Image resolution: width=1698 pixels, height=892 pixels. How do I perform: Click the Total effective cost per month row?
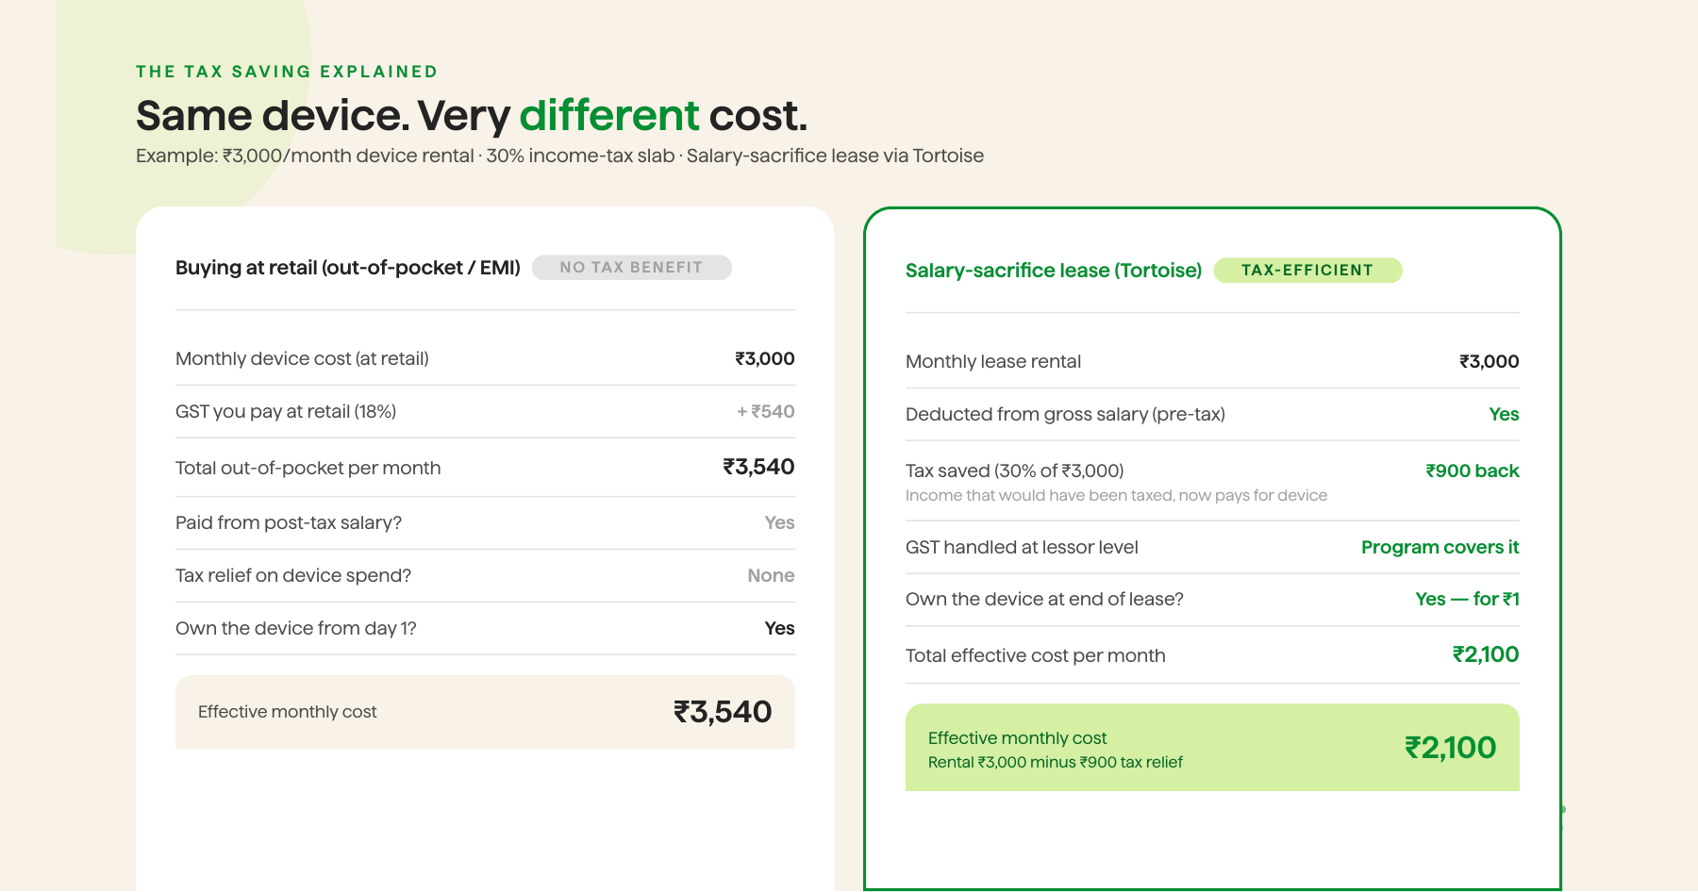coord(1212,655)
